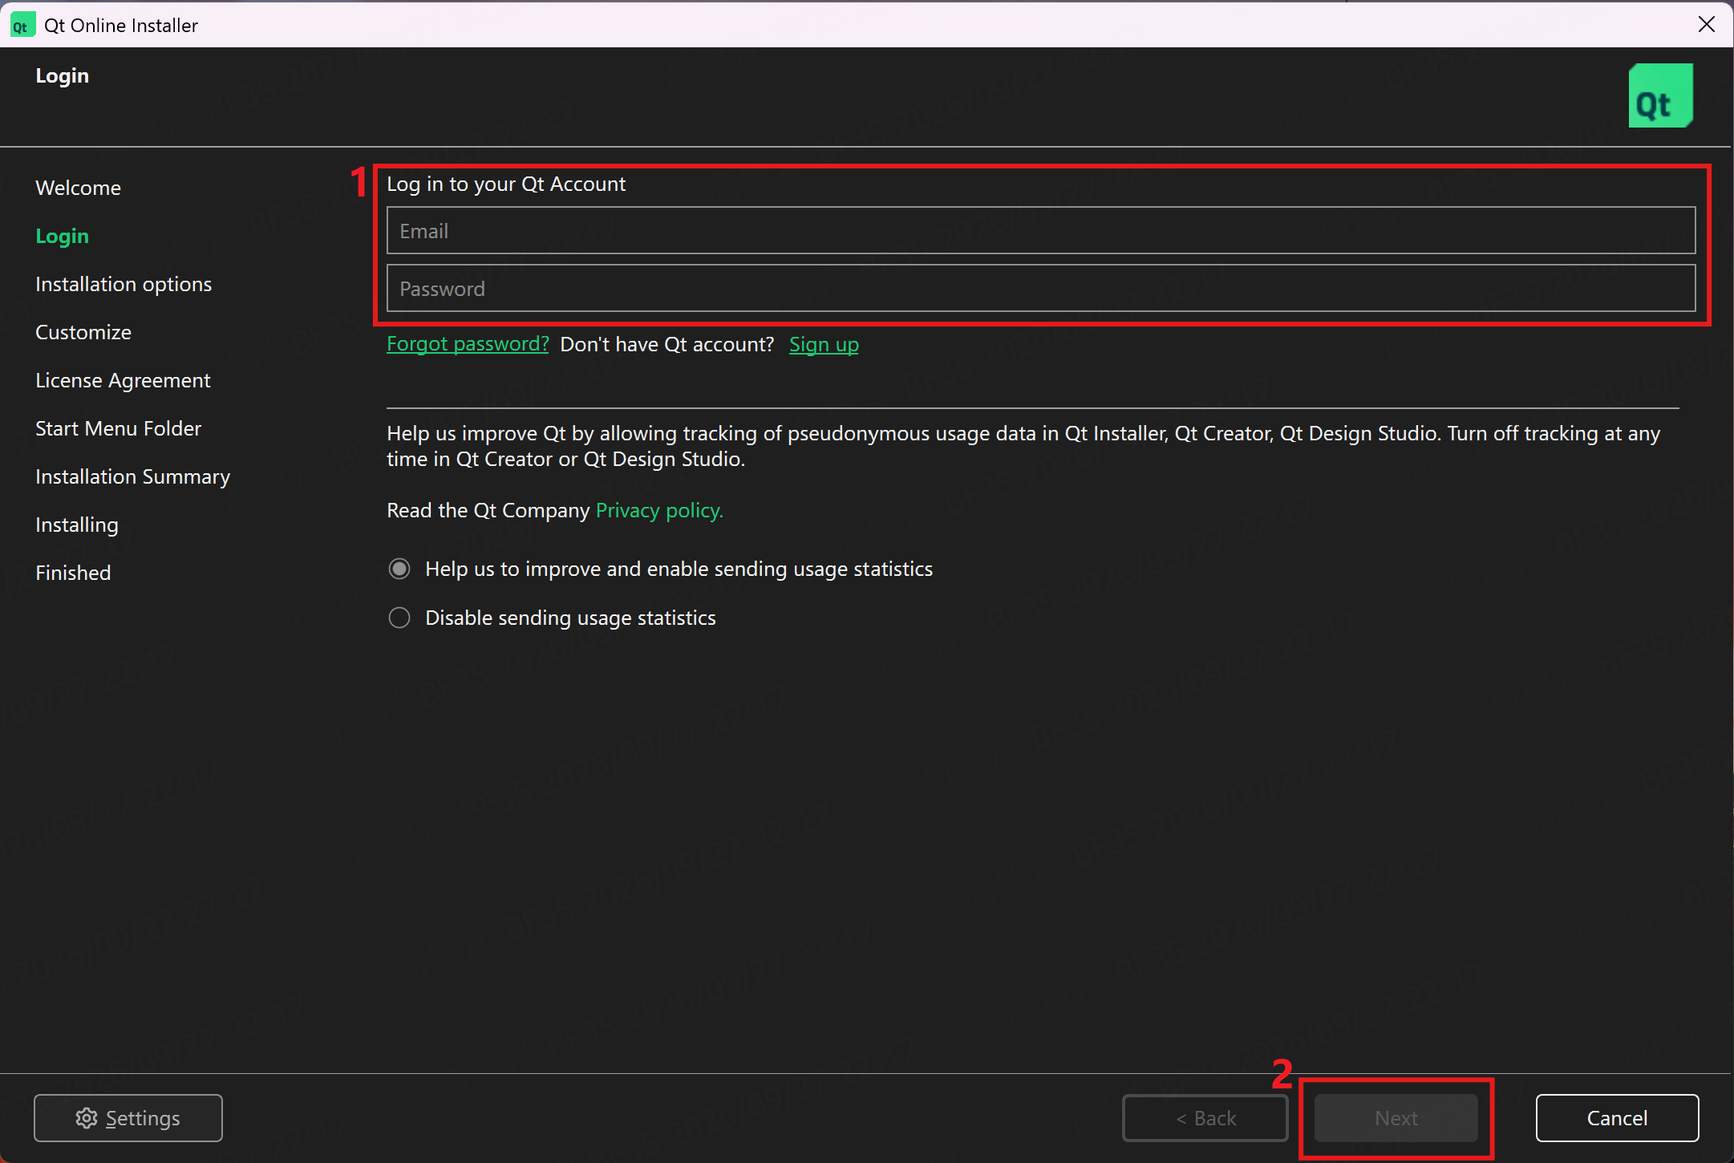The width and height of the screenshot is (1734, 1163).
Task: Select the Welcome step in sidebar
Action: (x=79, y=188)
